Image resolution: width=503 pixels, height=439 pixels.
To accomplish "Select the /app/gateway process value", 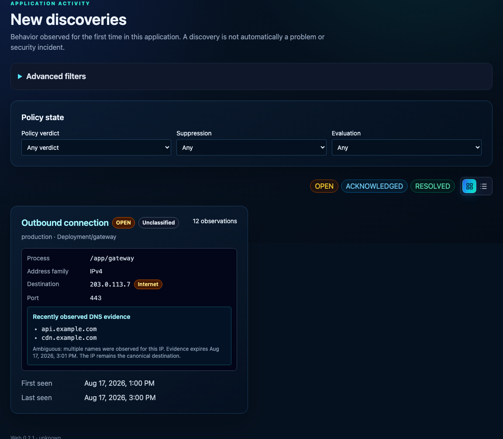I will click(x=112, y=258).
